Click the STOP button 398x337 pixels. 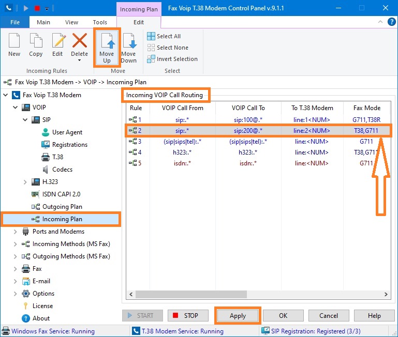188,316
